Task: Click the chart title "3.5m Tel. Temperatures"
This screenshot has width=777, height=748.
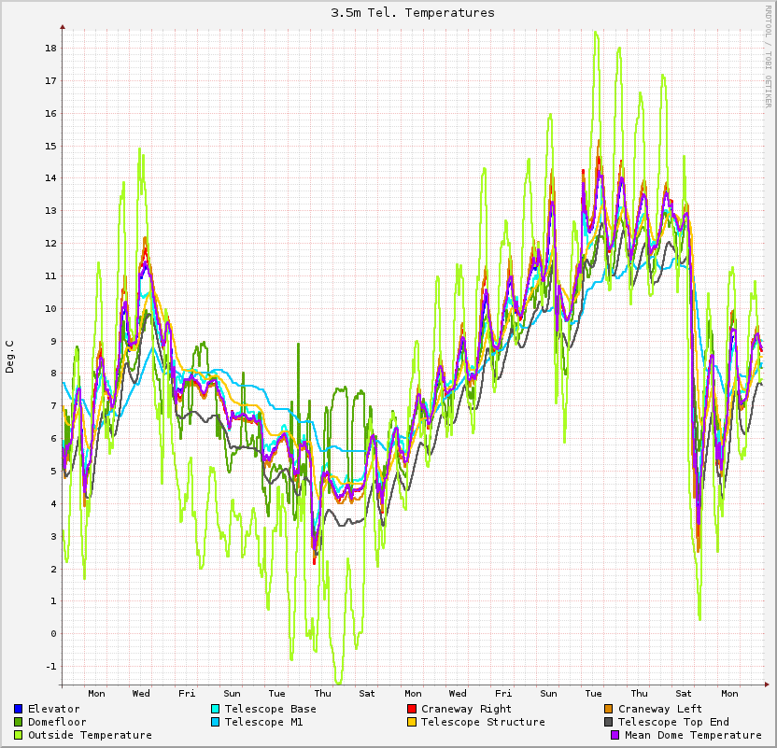Action: point(413,13)
